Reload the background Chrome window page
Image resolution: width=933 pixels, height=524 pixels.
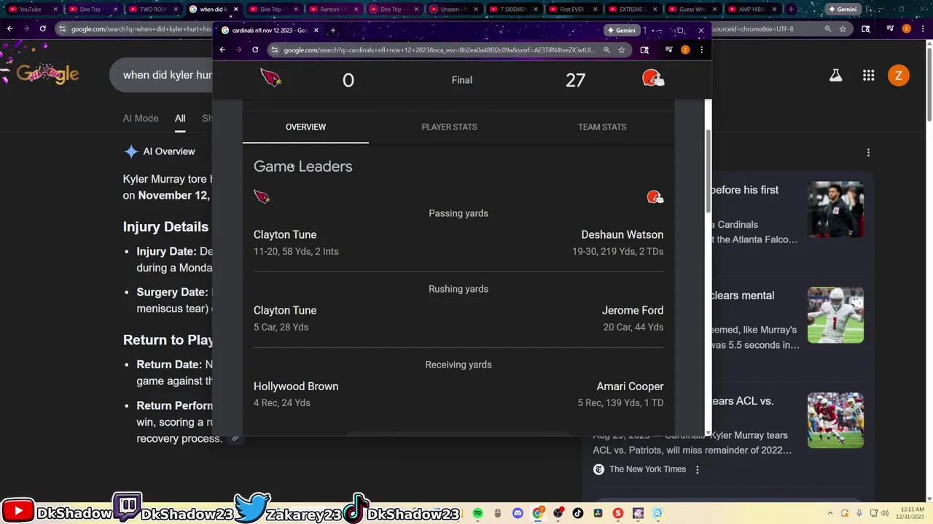click(x=43, y=29)
